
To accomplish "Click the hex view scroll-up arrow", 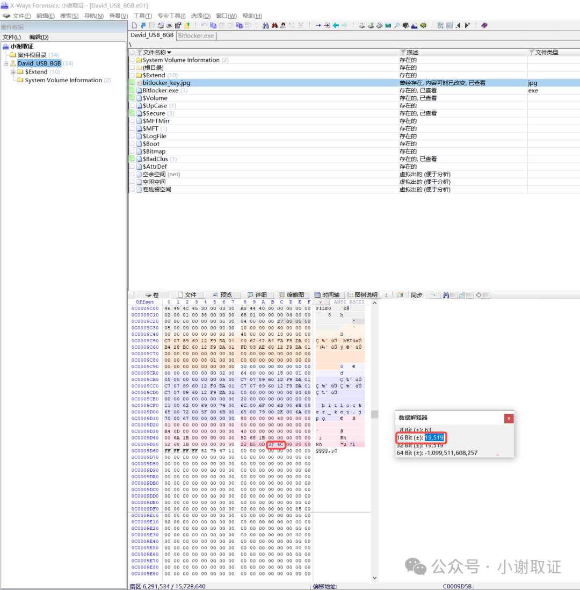I will [375, 303].
